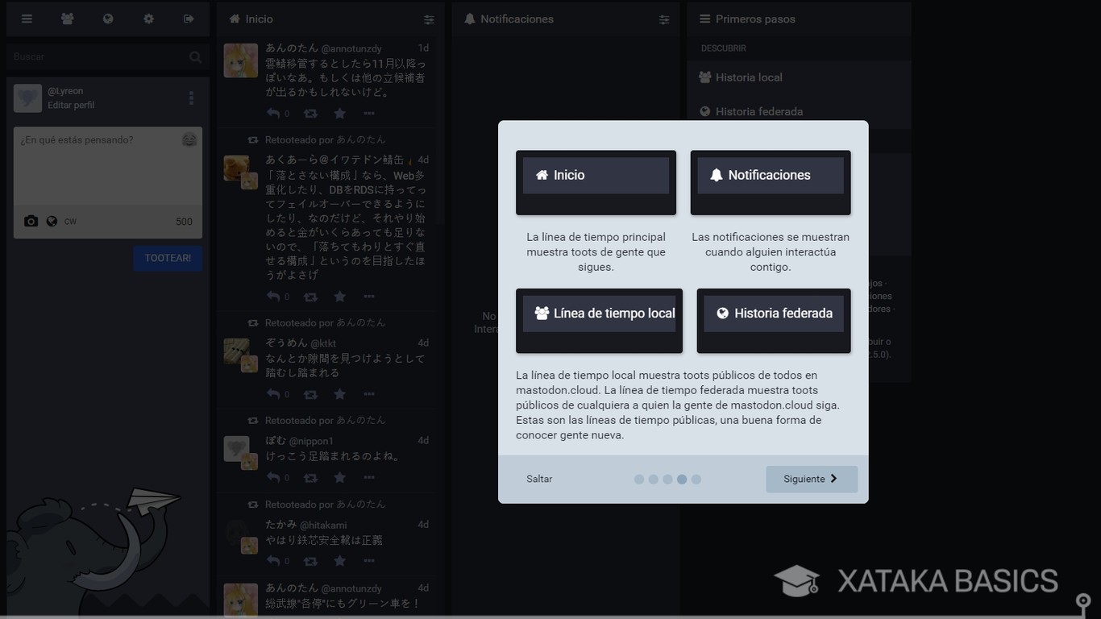Open more options under あんのたん's toot
The image size is (1101, 619).
tap(369, 114)
